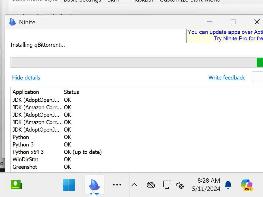Open the notification bell icon
The height and width of the screenshot is (197, 263).
[x=228, y=185]
